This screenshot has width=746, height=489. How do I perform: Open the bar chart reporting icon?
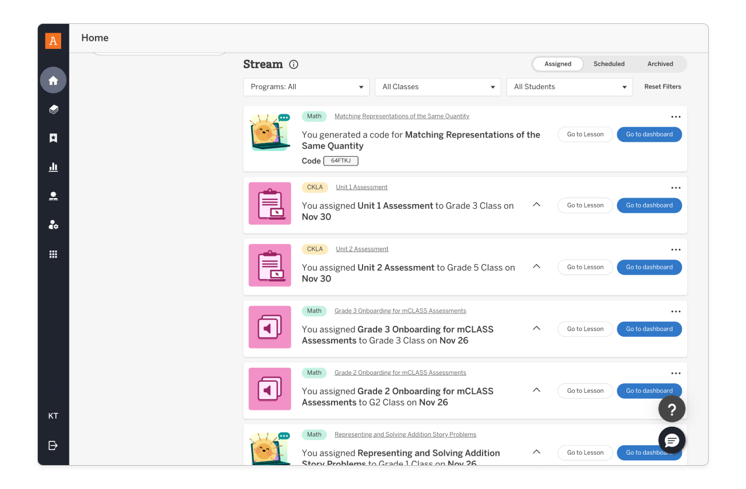[x=53, y=167]
